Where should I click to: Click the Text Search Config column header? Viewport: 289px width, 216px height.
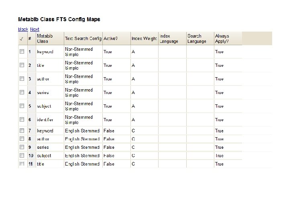click(83, 39)
